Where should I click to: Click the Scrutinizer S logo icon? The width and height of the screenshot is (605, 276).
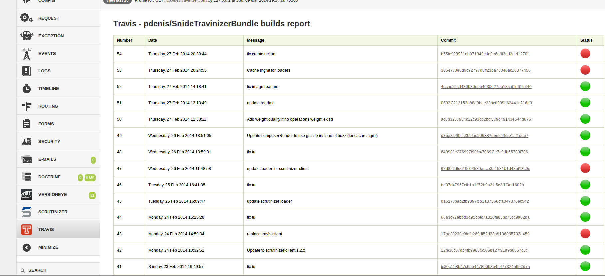(27, 212)
